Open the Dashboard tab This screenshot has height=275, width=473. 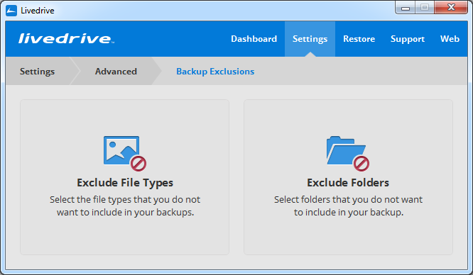click(254, 39)
